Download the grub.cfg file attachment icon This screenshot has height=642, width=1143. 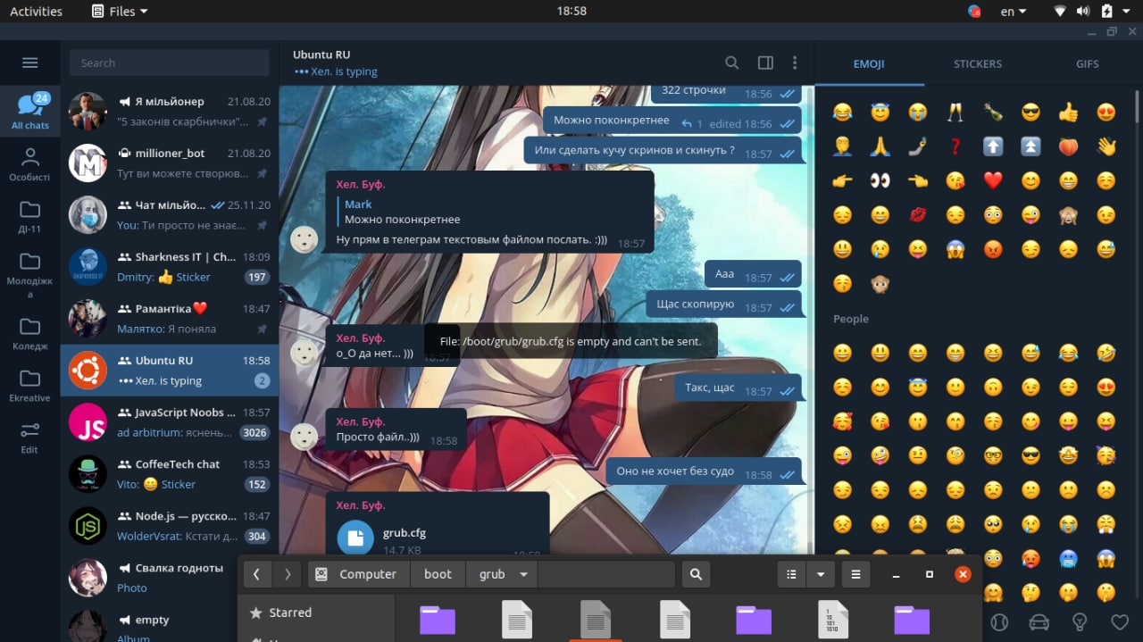[355, 538]
